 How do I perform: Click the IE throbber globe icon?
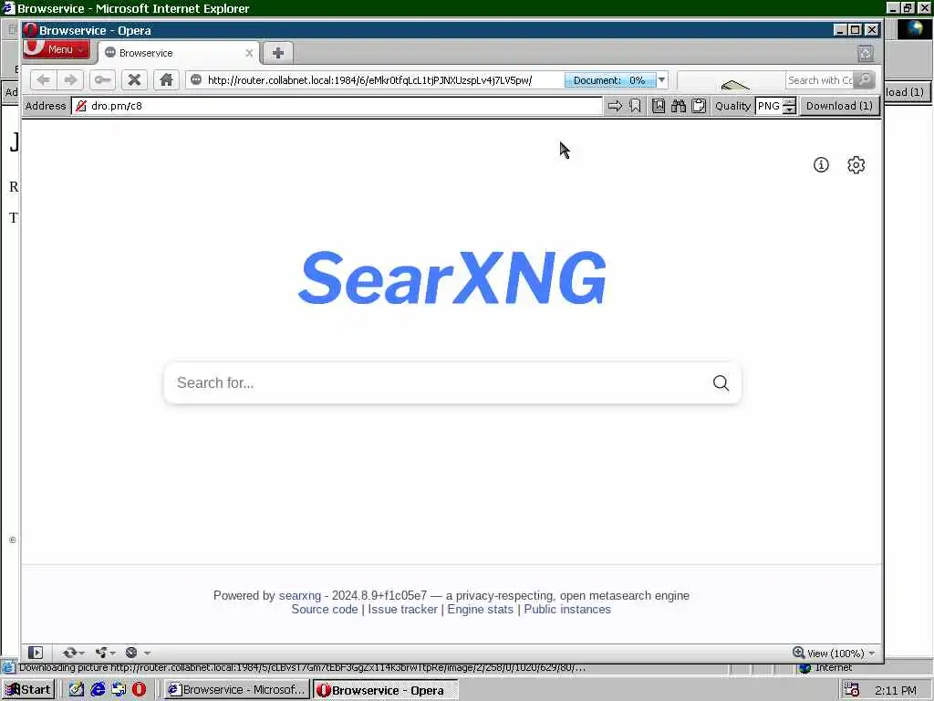pos(914,29)
